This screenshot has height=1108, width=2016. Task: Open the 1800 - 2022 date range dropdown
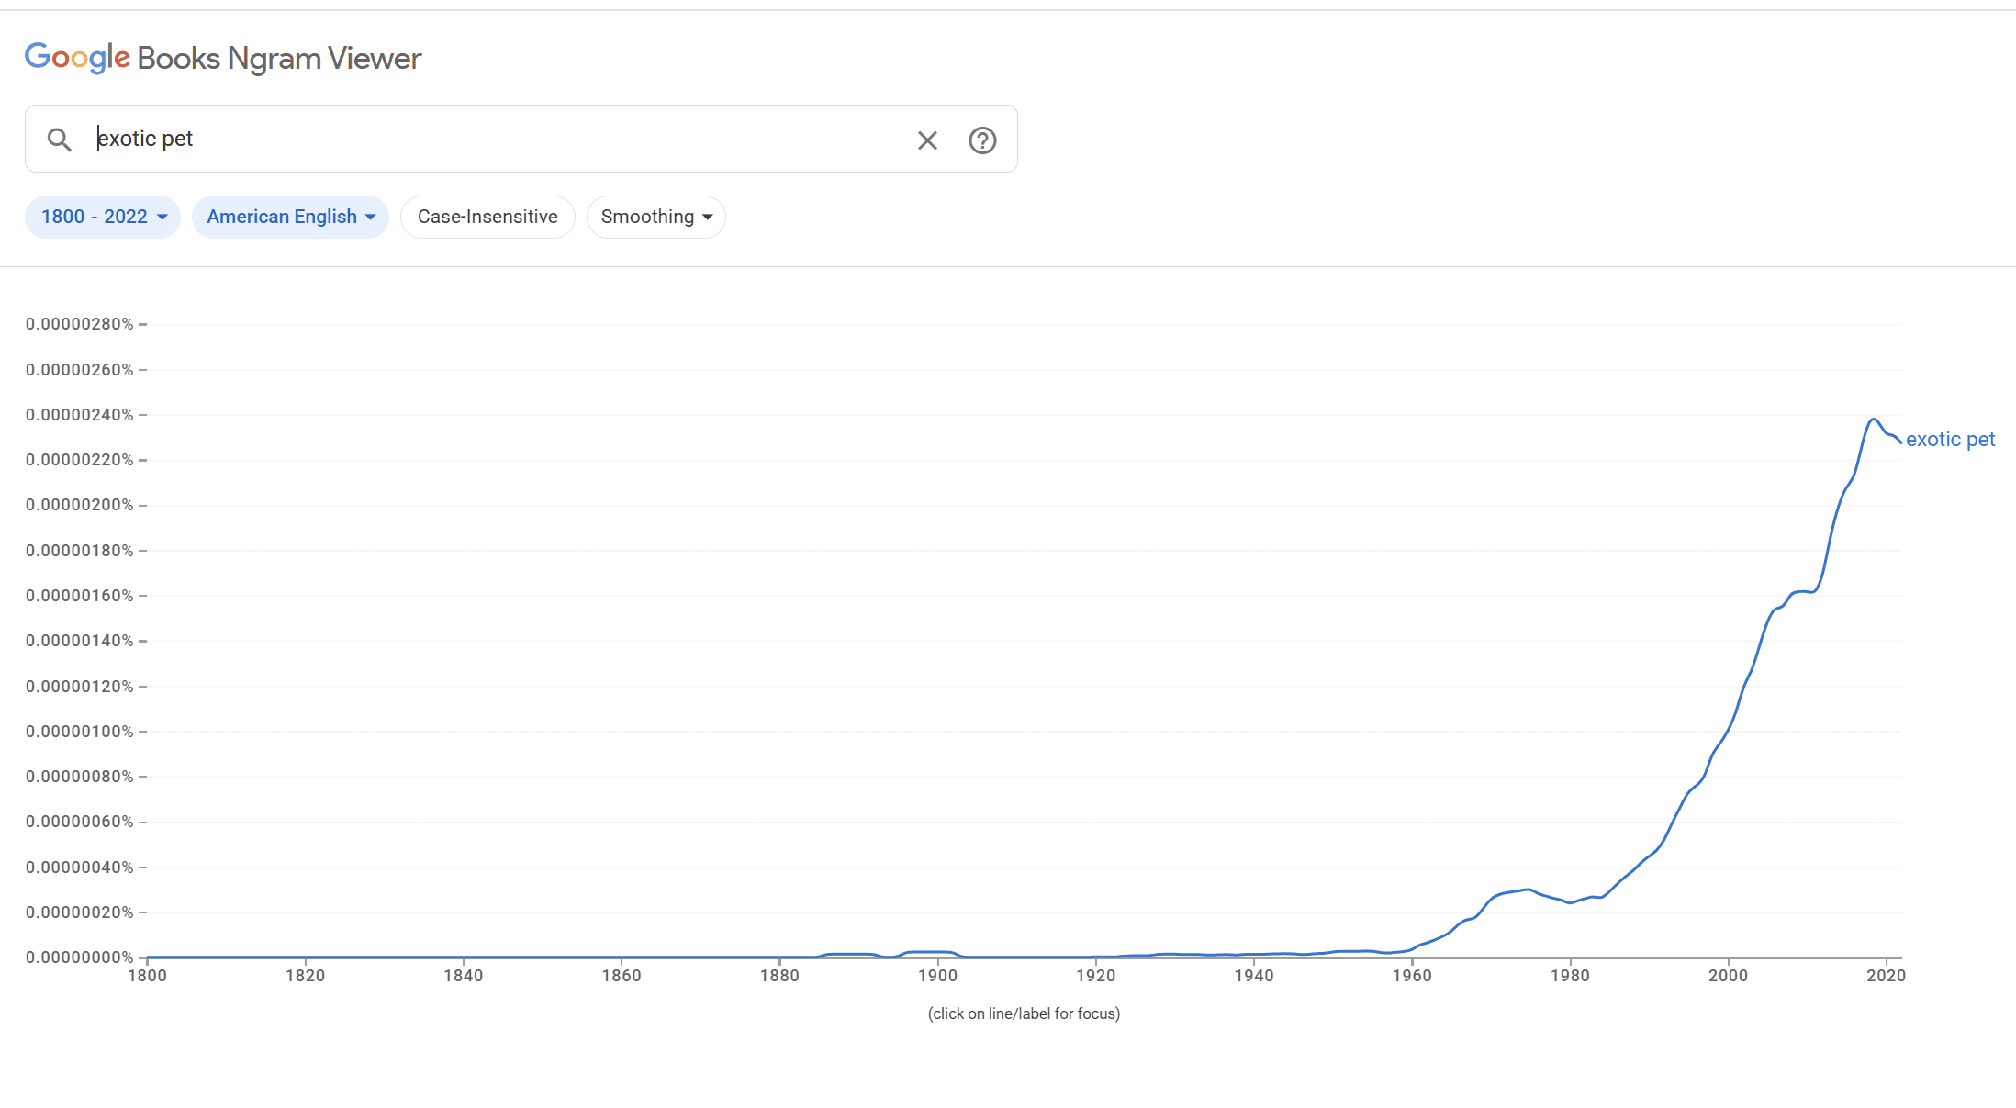(103, 217)
